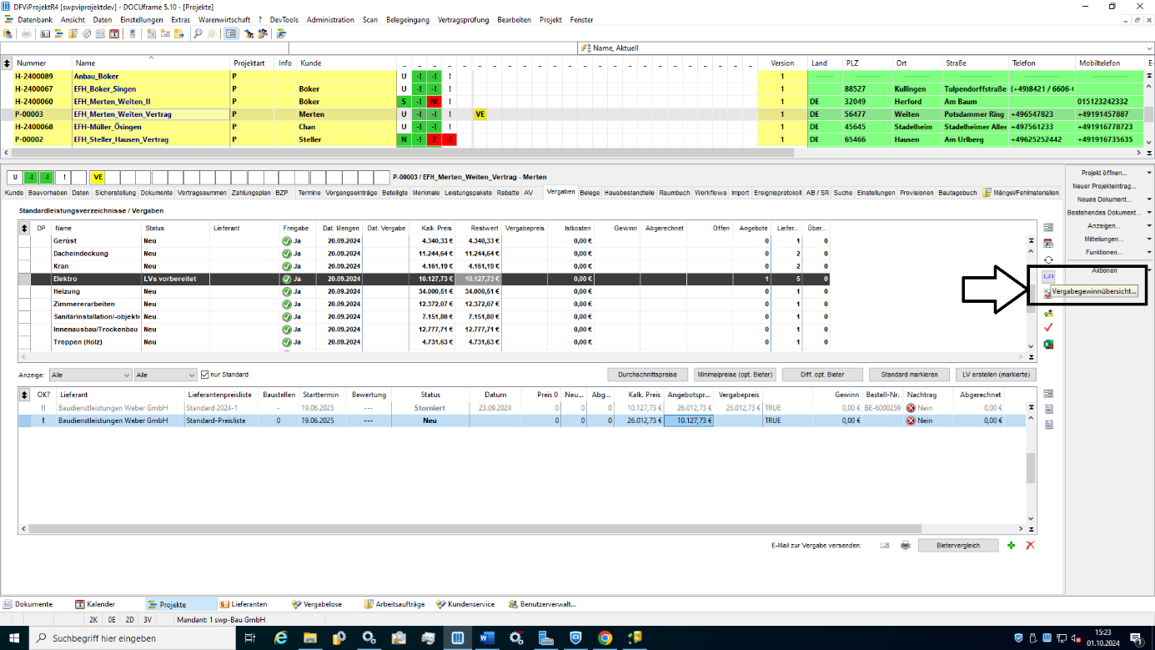Open column layout icon above Vergaben side icons
This screenshot has height=650, width=1155.
pyautogui.click(x=1048, y=227)
